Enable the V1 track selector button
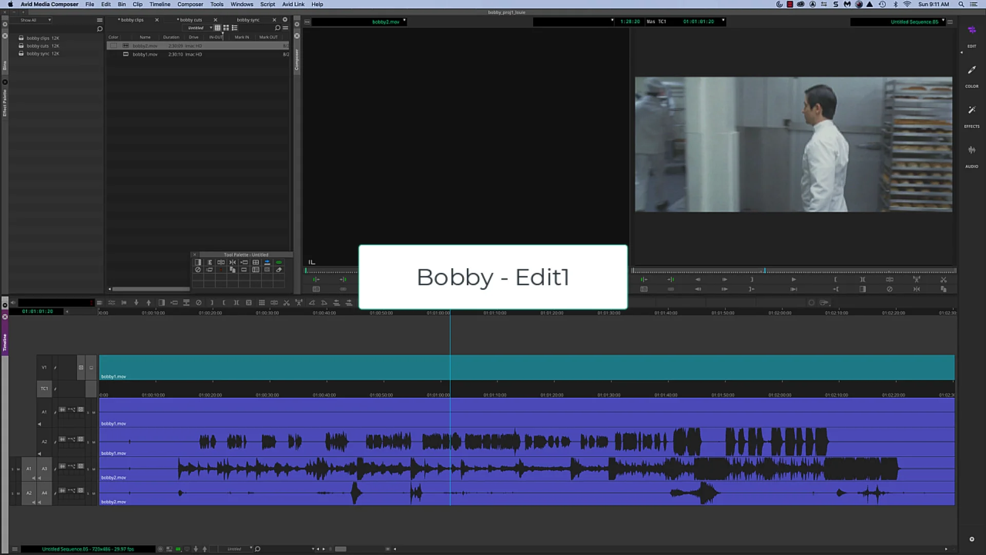This screenshot has width=986, height=555. point(44,368)
